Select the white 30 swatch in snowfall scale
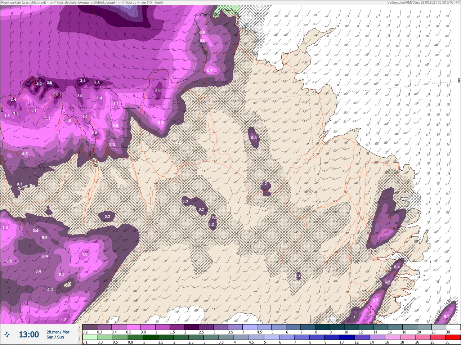This screenshot has width=461, height=345. pyautogui.click(x=453, y=327)
